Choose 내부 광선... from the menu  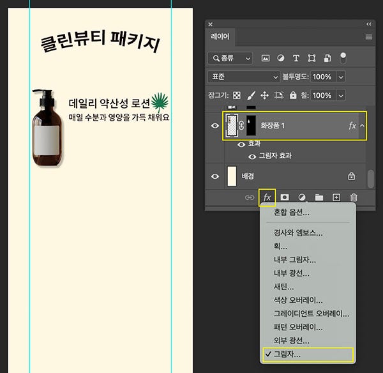pyautogui.click(x=292, y=273)
